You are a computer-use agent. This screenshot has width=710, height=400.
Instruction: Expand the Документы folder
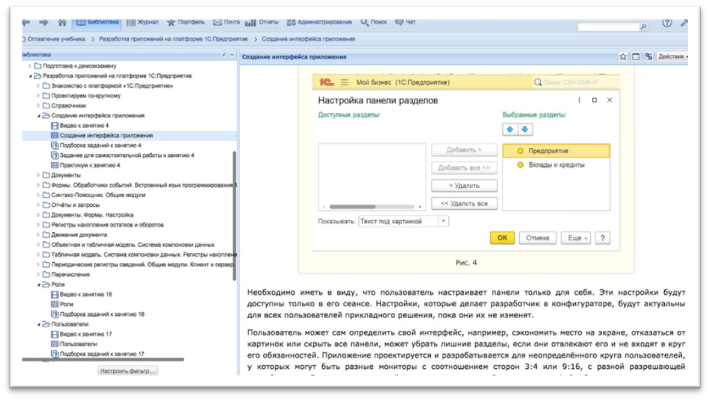click(x=39, y=175)
